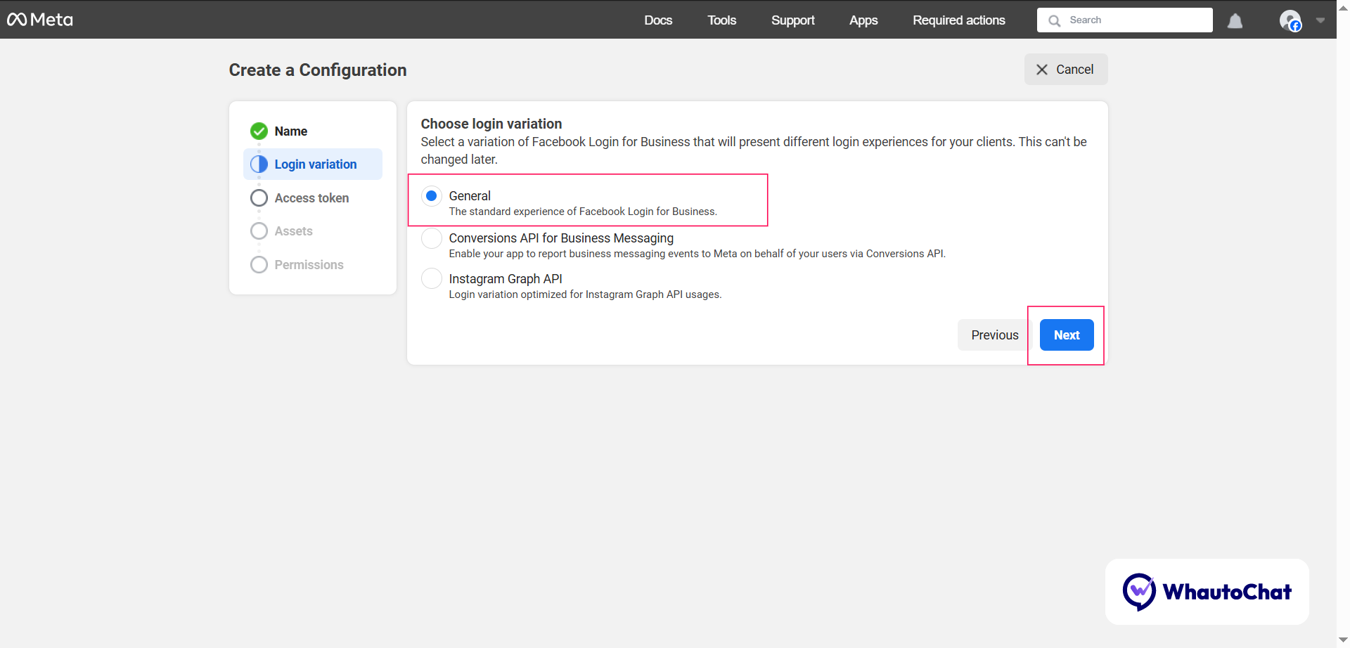This screenshot has width=1350, height=648.
Task: Select the General login variation
Action: (x=432, y=195)
